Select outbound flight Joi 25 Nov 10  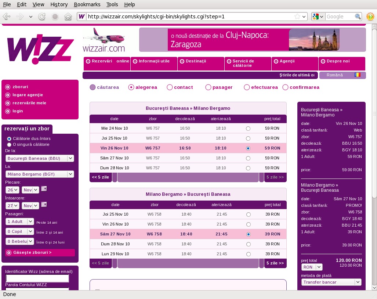click(248, 138)
